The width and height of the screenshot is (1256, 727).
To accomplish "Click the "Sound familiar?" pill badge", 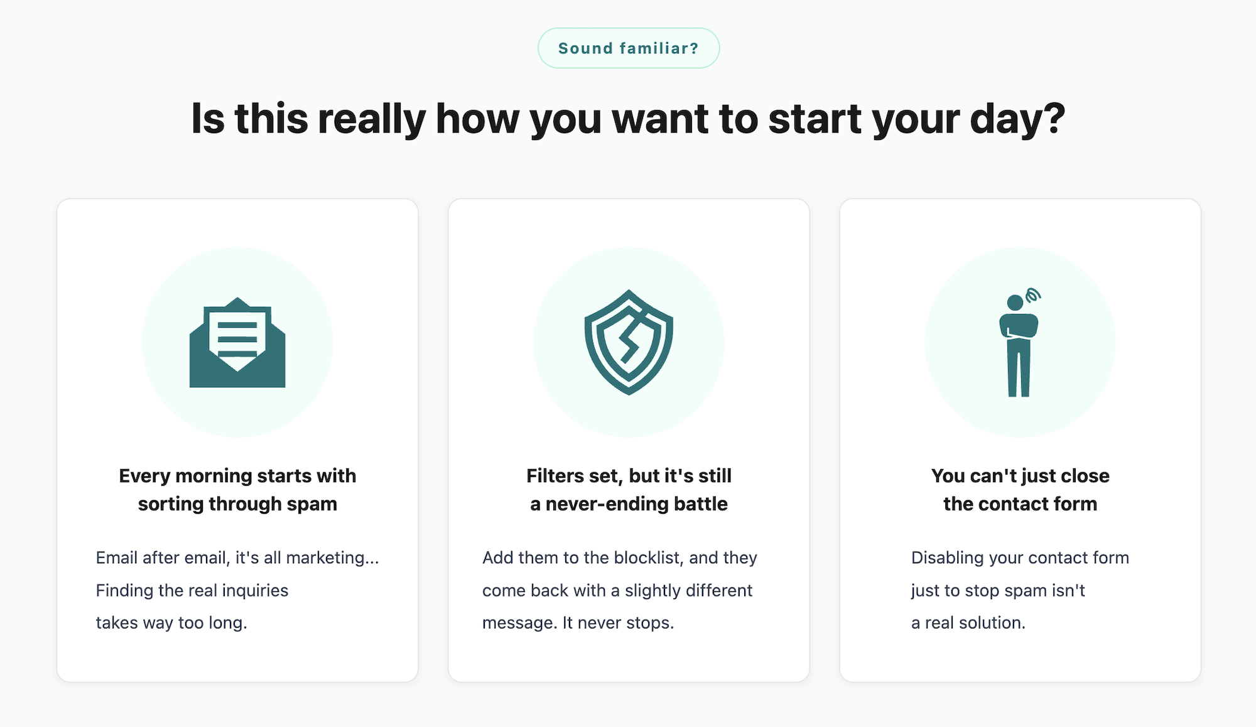I will pos(629,48).
